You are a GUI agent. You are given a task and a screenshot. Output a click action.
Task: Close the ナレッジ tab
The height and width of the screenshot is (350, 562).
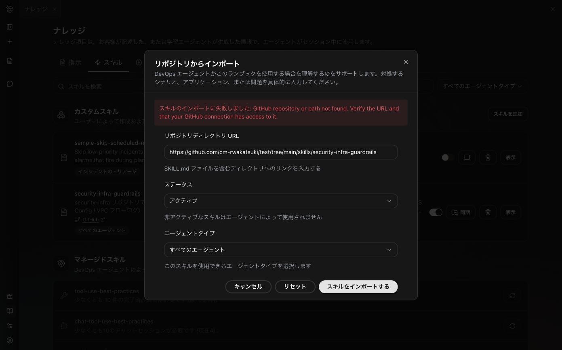click(55, 9)
